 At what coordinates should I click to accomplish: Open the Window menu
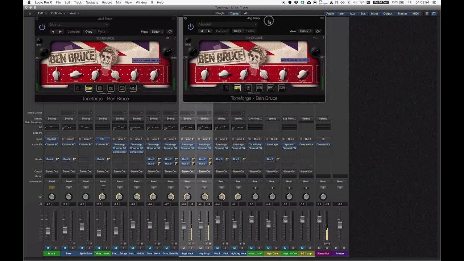141,3
